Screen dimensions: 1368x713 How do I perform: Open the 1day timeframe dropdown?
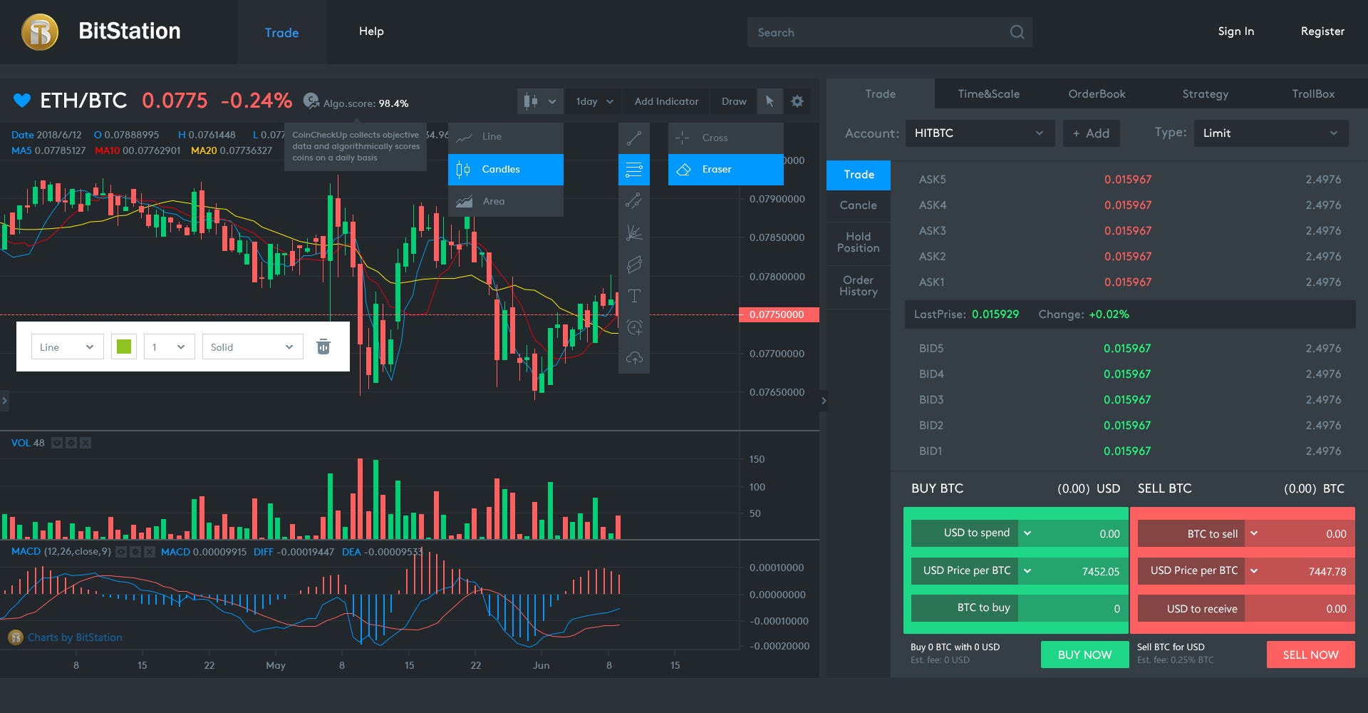(x=593, y=101)
